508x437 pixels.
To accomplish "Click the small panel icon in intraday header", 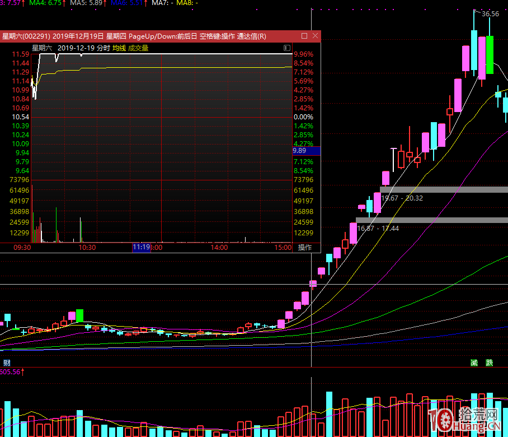I will click(x=287, y=48).
